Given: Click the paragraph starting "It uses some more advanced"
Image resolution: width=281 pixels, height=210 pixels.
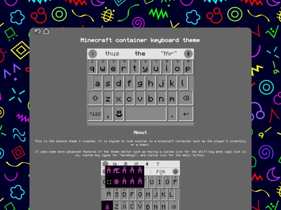Looking at the screenshot, I should (x=140, y=153).
